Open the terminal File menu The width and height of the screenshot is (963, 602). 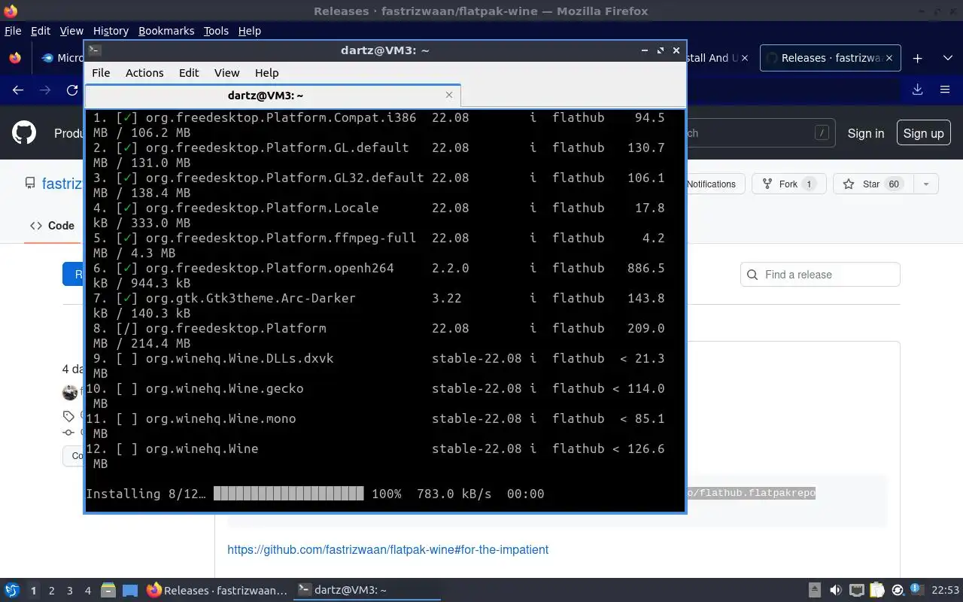[101, 73]
